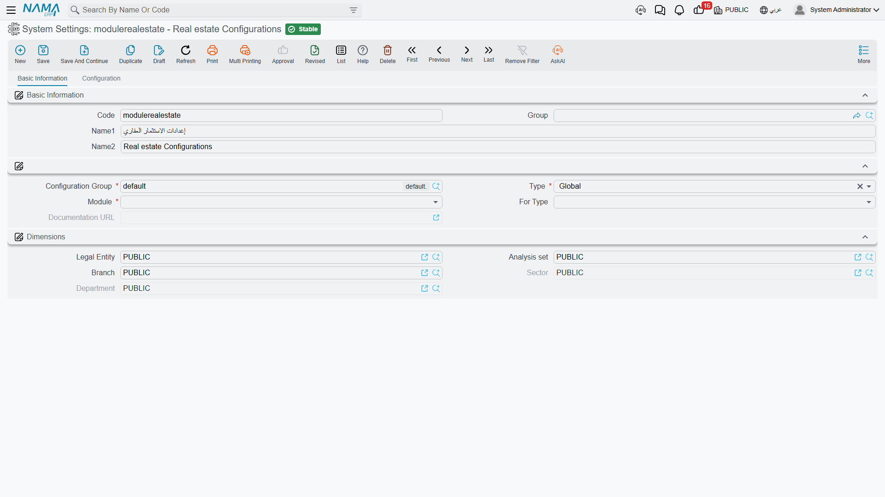Go to the First record

[x=412, y=53]
